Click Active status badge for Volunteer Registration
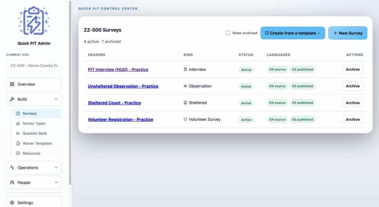 (246, 120)
